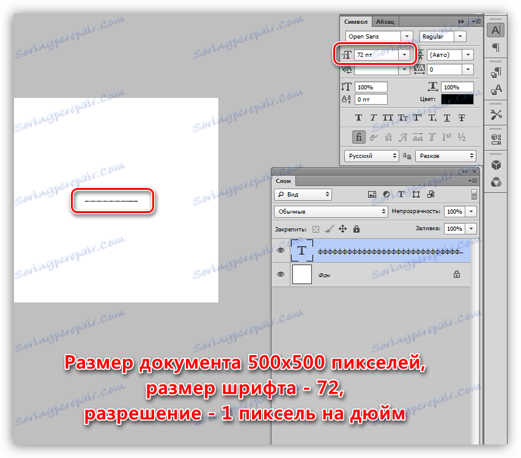Open leading (Авто) dropdown arrow
The image size is (521, 458).
click(468, 54)
